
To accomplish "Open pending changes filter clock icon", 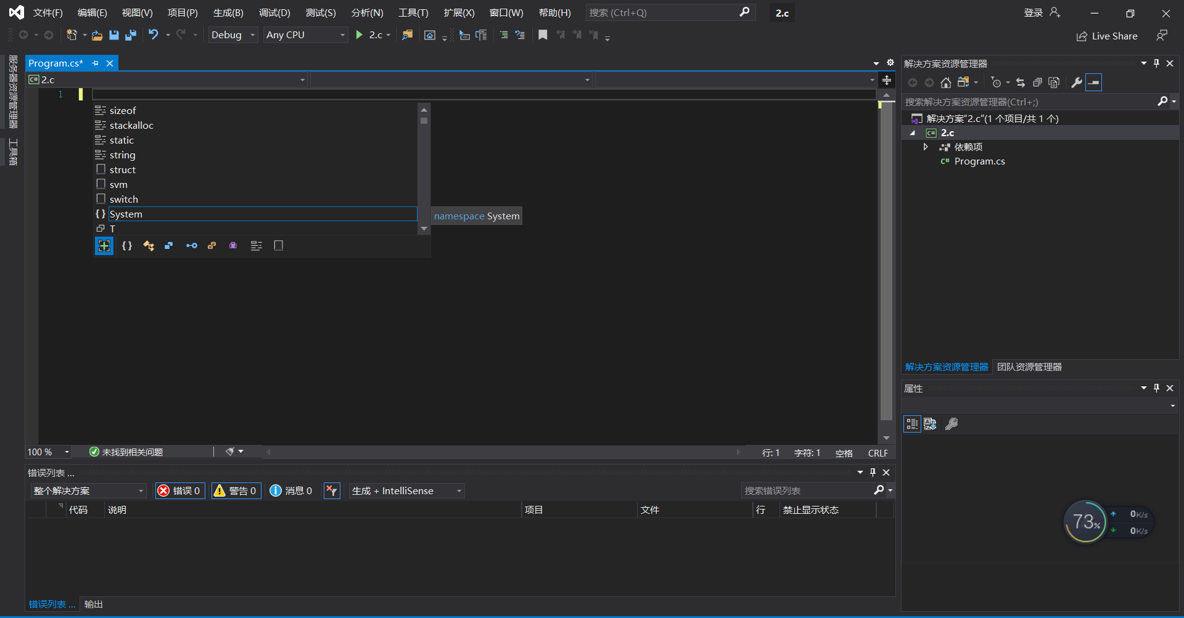I will [996, 83].
